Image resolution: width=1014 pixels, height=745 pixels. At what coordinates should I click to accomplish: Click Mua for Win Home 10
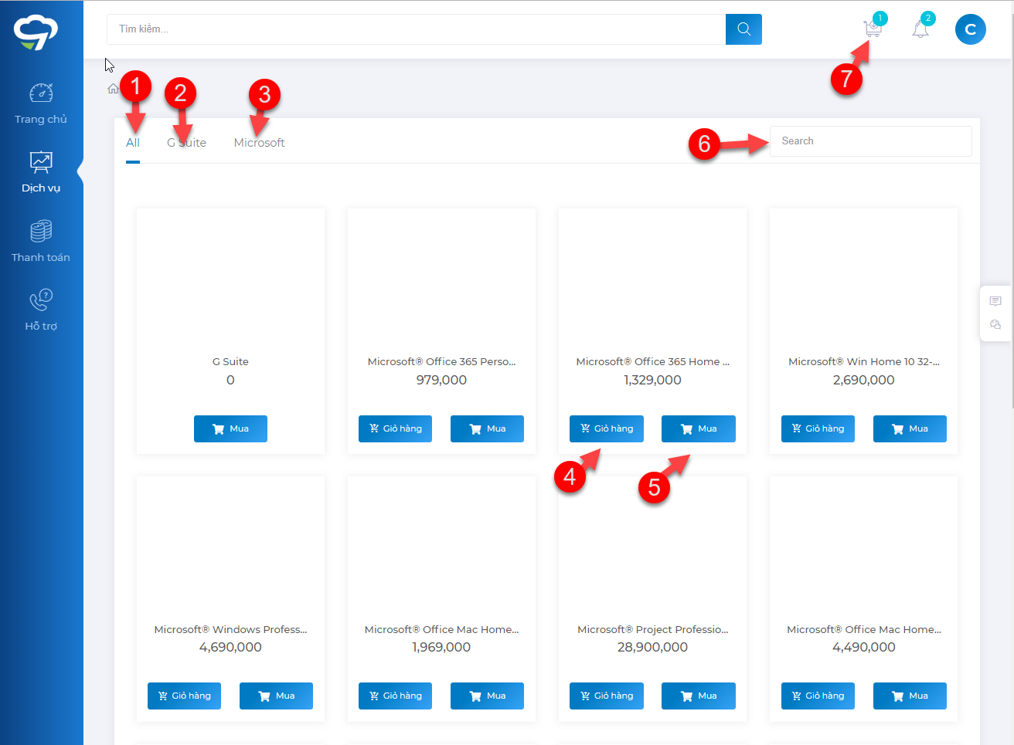click(910, 428)
